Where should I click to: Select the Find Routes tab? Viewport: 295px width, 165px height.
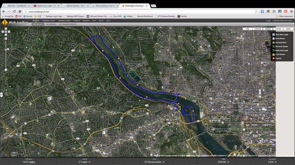[38, 24]
